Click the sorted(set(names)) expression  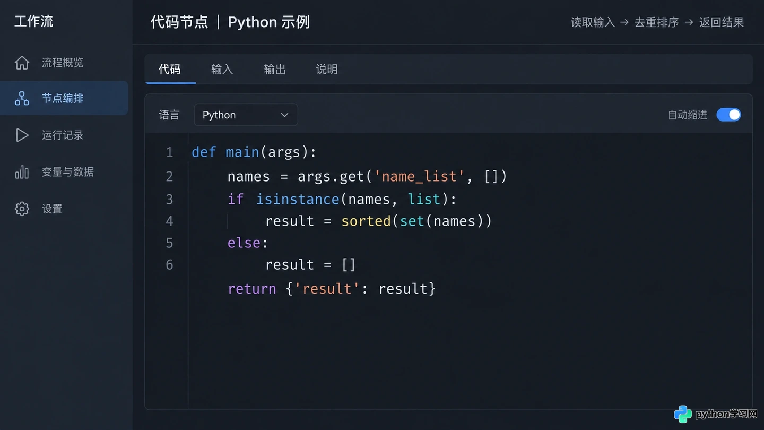tap(416, 221)
